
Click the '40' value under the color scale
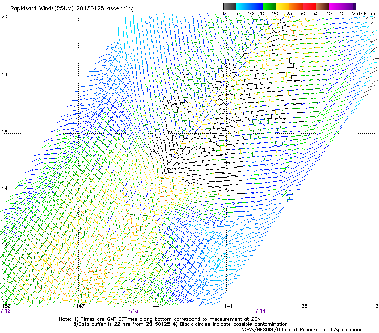[x=329, y=13]
